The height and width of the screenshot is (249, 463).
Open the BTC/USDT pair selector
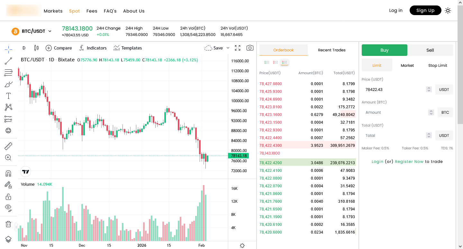32,31
